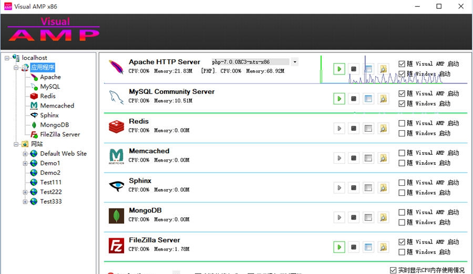This screenshot has height=274, width=473.
Task: Click 'Memory:10.51M' in the MySQL row
Action: pyautogui.click(x=173, y=101)
